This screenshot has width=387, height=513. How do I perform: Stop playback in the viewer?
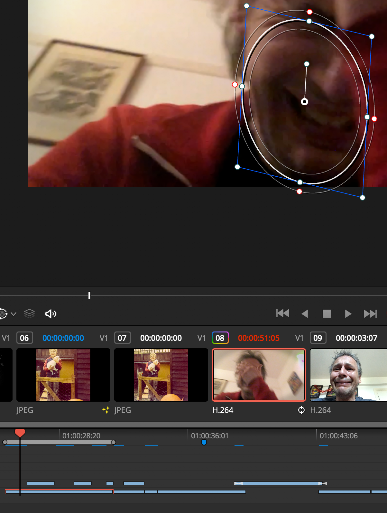pyautogui.click(x=327, y=314)
